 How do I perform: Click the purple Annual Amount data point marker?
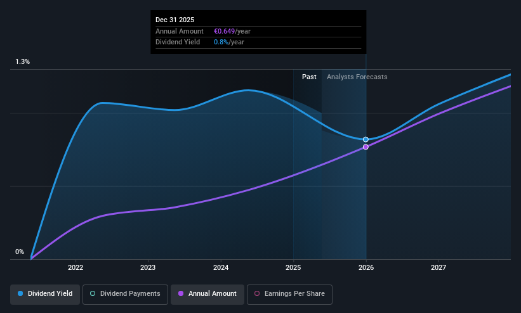click(x=366, y=147)
